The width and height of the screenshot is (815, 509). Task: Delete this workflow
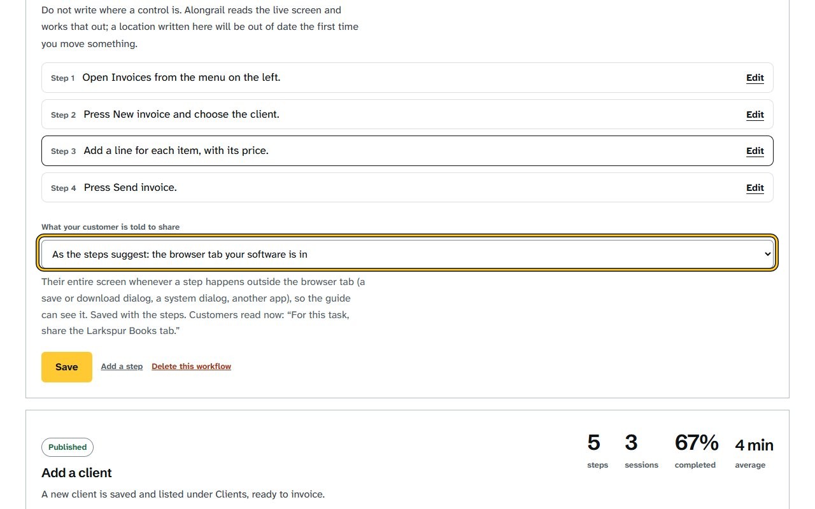(x=191, y=366)
